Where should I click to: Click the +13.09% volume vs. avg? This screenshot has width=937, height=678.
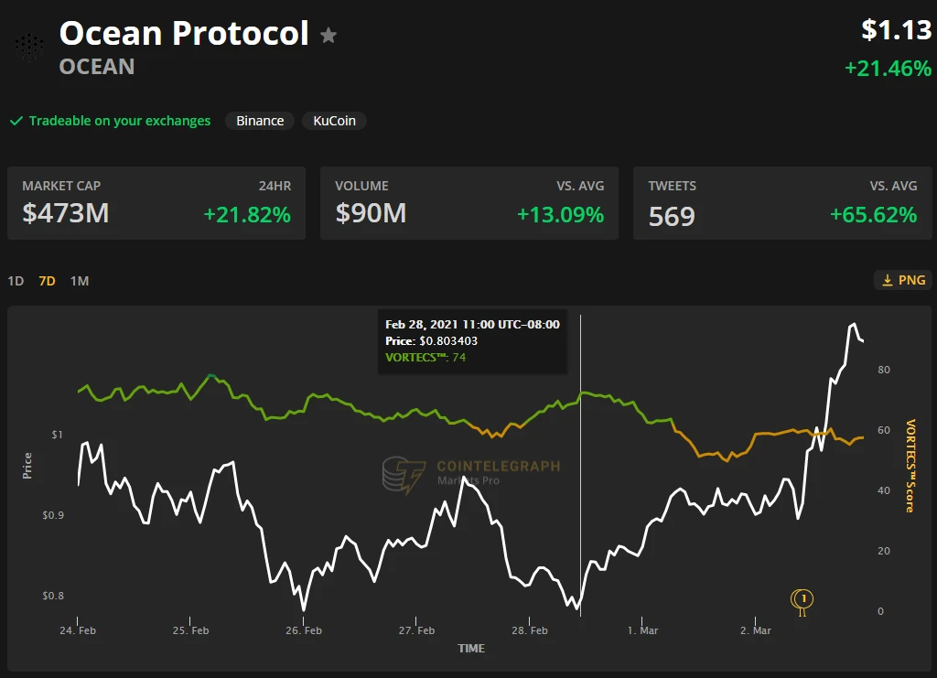pyautogui.click(x=561, y=214)
